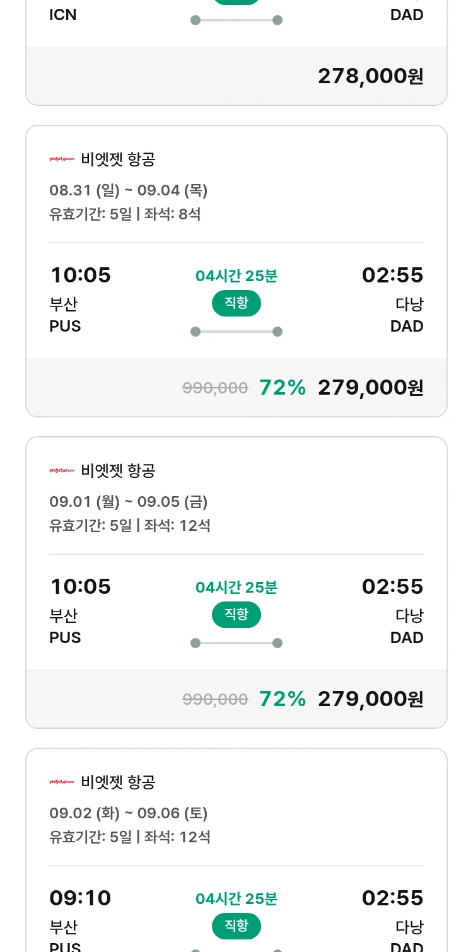
Task: Open the 09.02 (화) ~ 09.06 (토) date range
Action: click(129, 813)
